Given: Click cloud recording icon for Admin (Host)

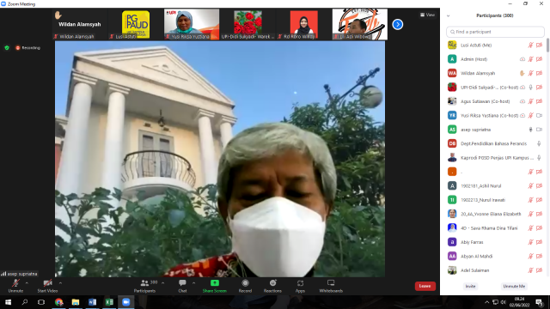Looking at the screenshot, I should [522, 59].
